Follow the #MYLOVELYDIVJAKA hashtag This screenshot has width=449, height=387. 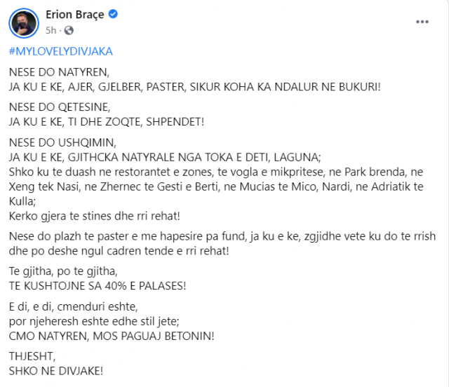click(x=61, y=51)
